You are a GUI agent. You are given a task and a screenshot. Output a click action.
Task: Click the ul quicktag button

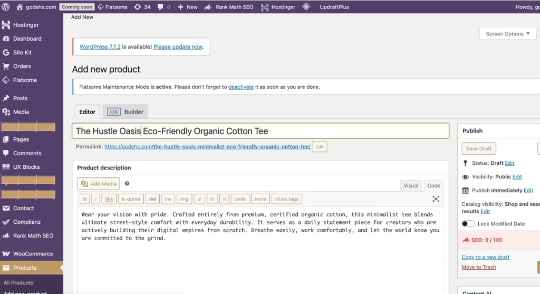(x=199, y=199)
